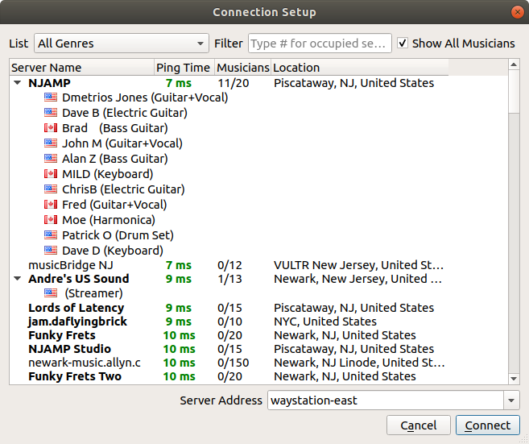Click the flag beside Patrick O (Drum Set)

(x=51, y=235)
